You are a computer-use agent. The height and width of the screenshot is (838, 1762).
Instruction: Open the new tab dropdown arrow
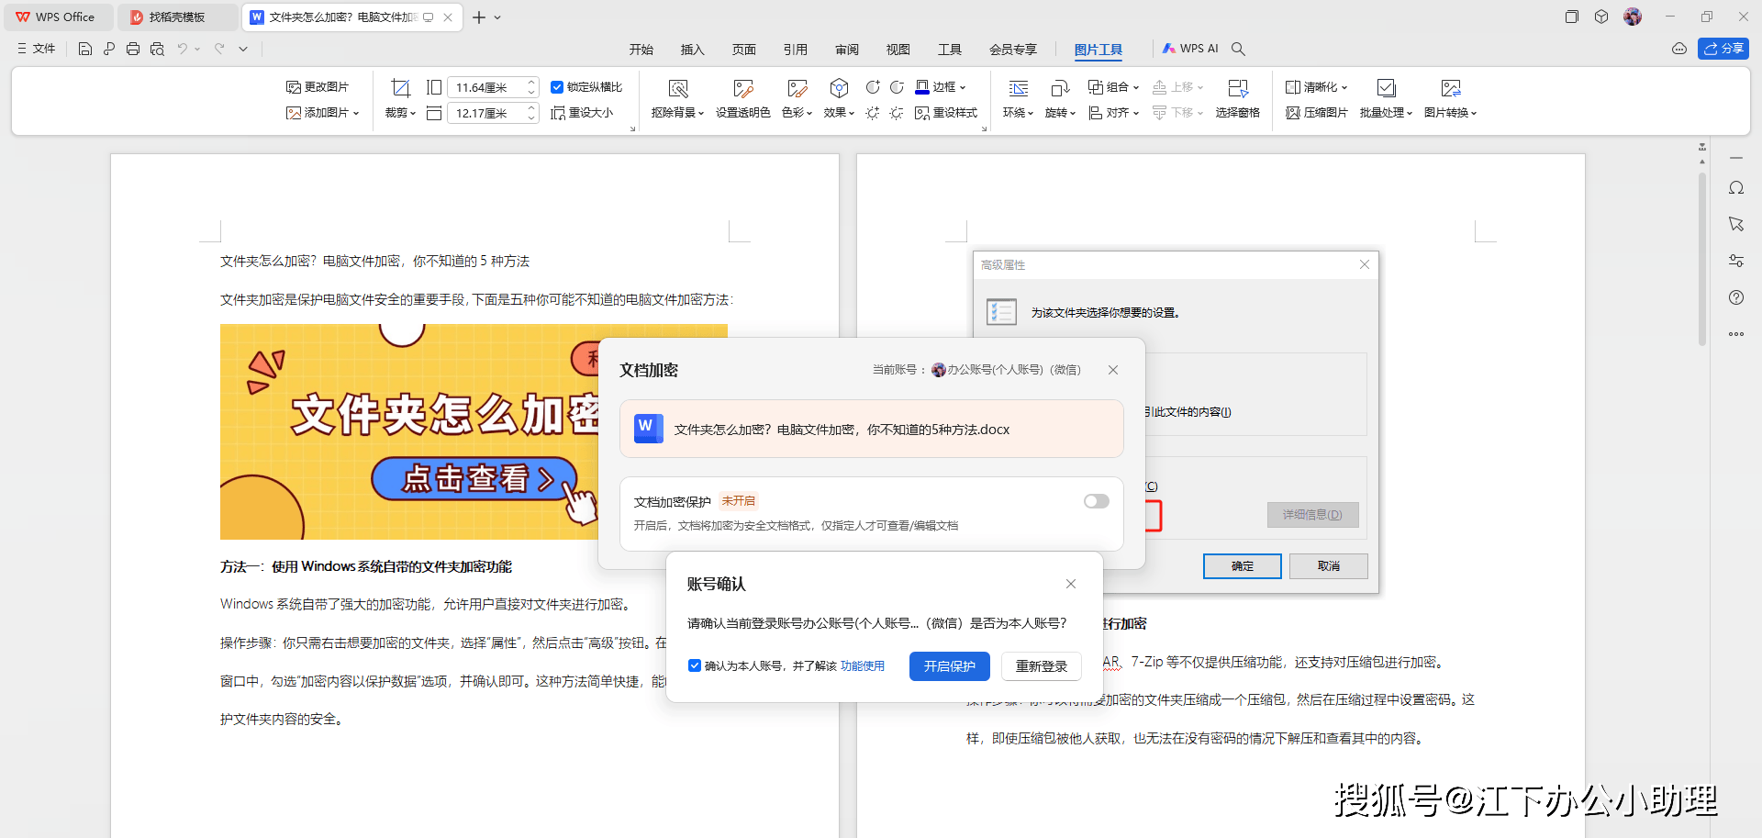(x=497, y=17)
